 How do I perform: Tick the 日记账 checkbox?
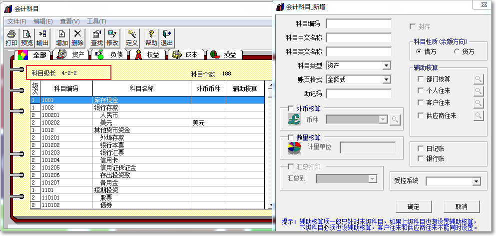(x=420, y=149)
